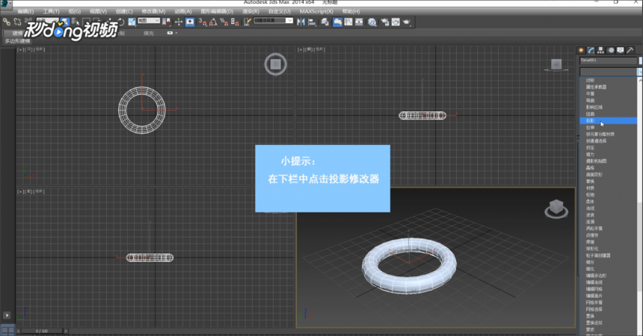Toggle the Graphite Ribbon icon
643x336 pixels.
pos(337,22)
